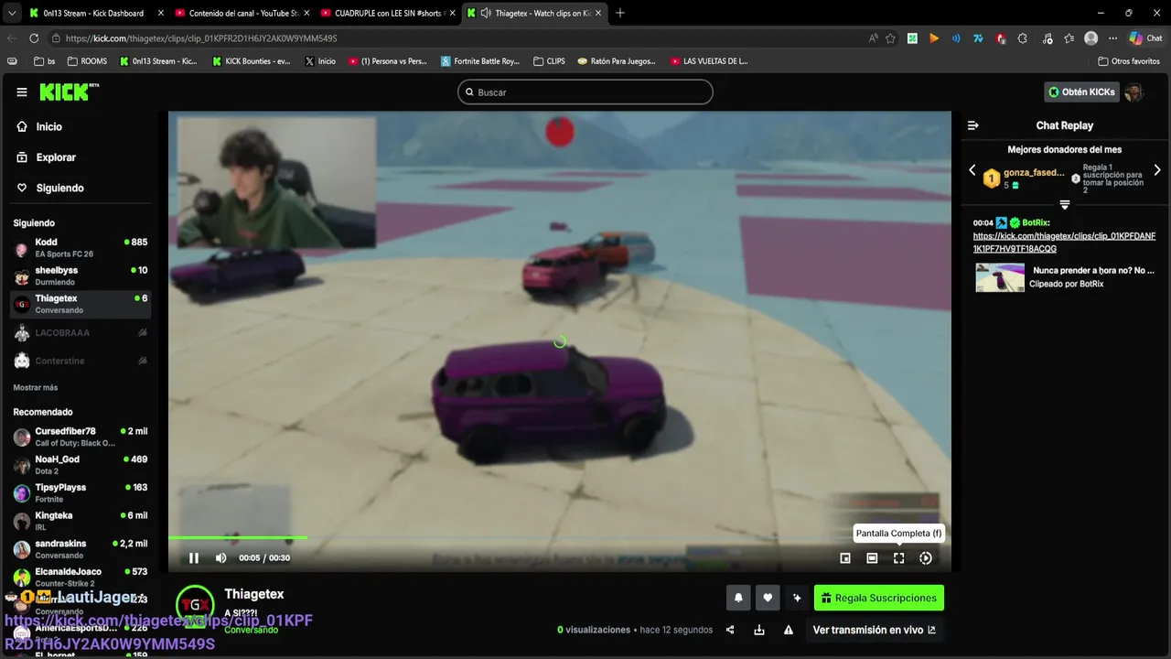Switch to Contenido del canal YouTube tab

coord(242,13)
